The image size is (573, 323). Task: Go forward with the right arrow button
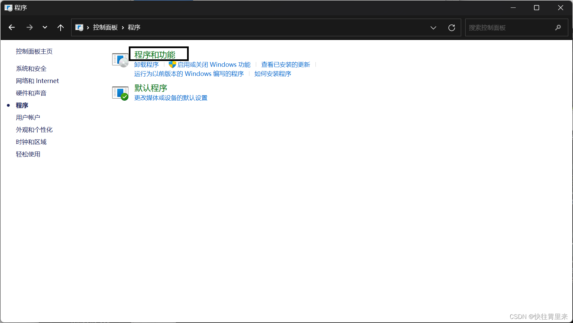[29, 27]
